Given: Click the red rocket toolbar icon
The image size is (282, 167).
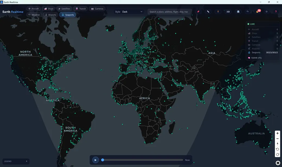Looking at the screenshot, I should [198, 12].
